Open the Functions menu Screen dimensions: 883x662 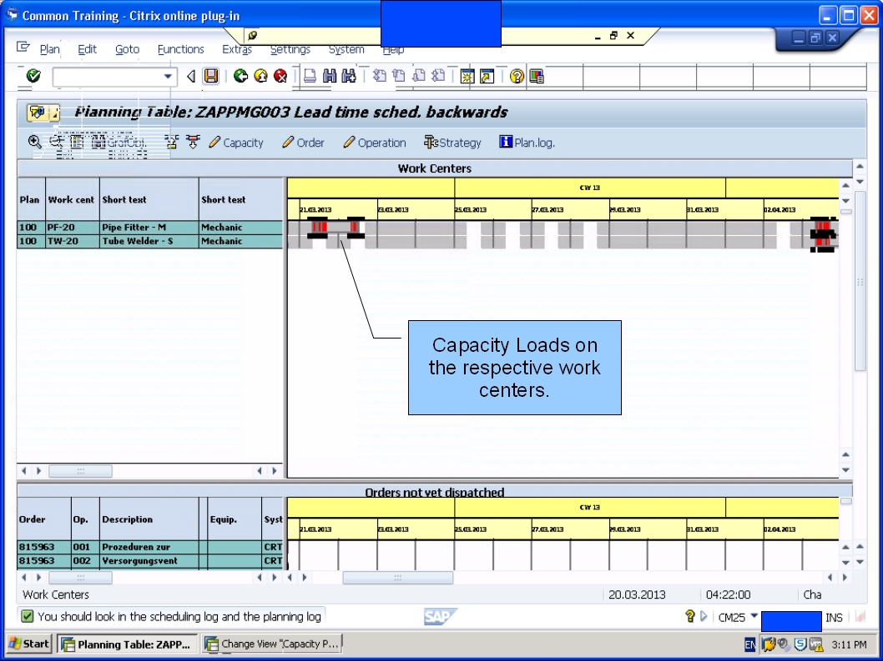pos(180,49)
